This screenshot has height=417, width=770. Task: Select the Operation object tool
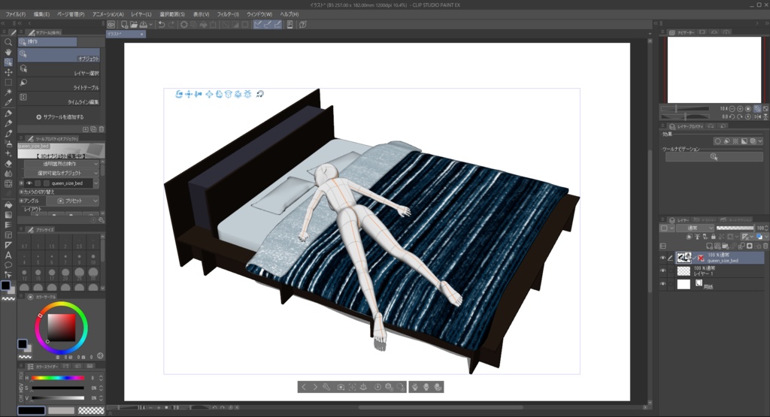[8, 62]
